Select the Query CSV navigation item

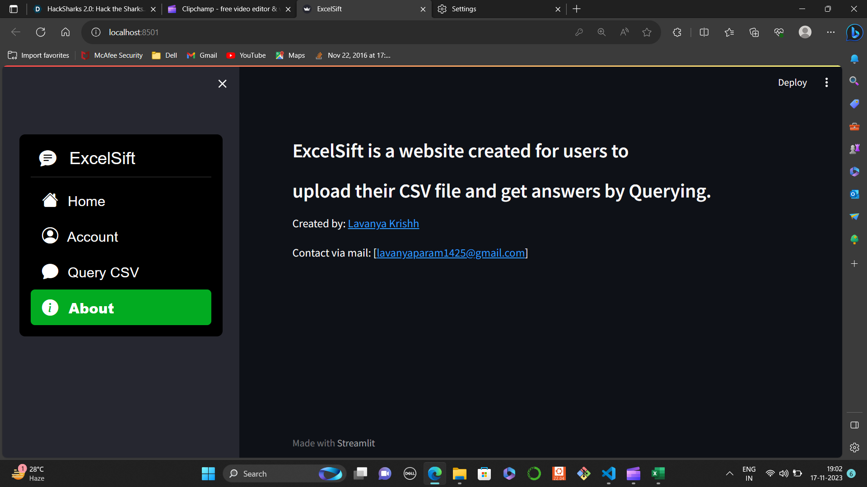pos(103,272)
